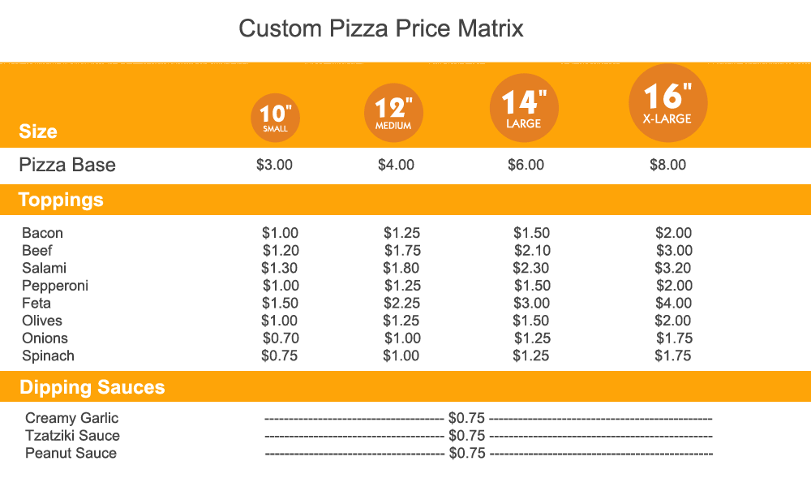The width and height of the screenshot is (811, 487).
Task: Click the Tzatziki Sauce $0.75 price
Action: click(466, 437)
